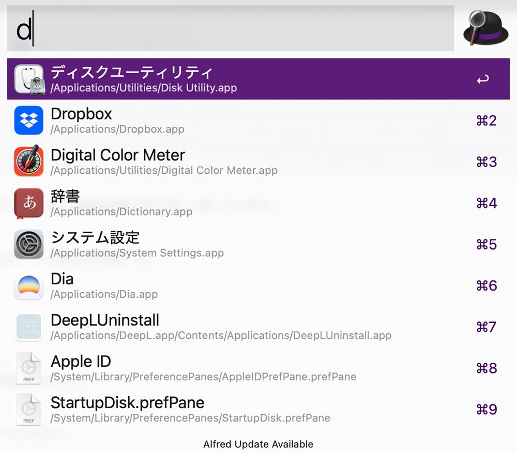Click the Dia app icon
The height and width of the screenshot is (453, 517).
pos(28,285)
